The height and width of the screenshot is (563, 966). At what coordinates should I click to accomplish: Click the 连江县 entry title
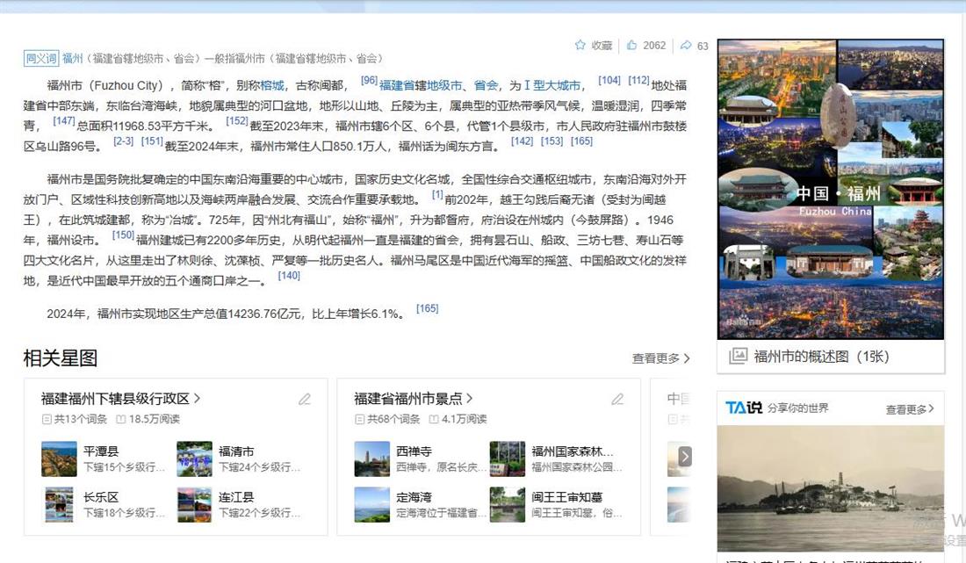pos(236,496)
